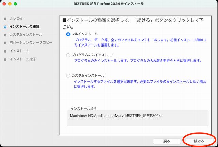
Task: Click the インストール step in sidebar
Action: 19,51
